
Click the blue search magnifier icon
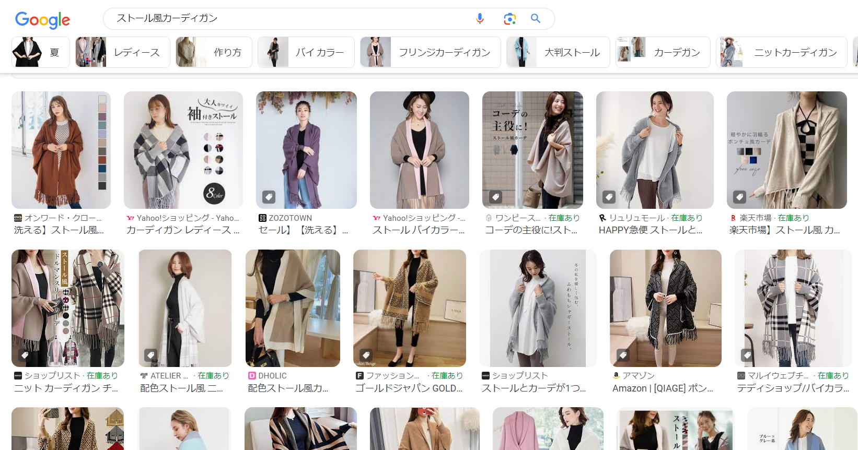536,19
